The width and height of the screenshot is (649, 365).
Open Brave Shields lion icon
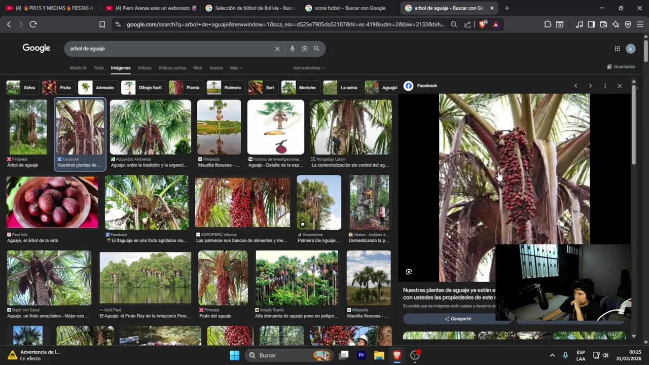tap(482, 24)
